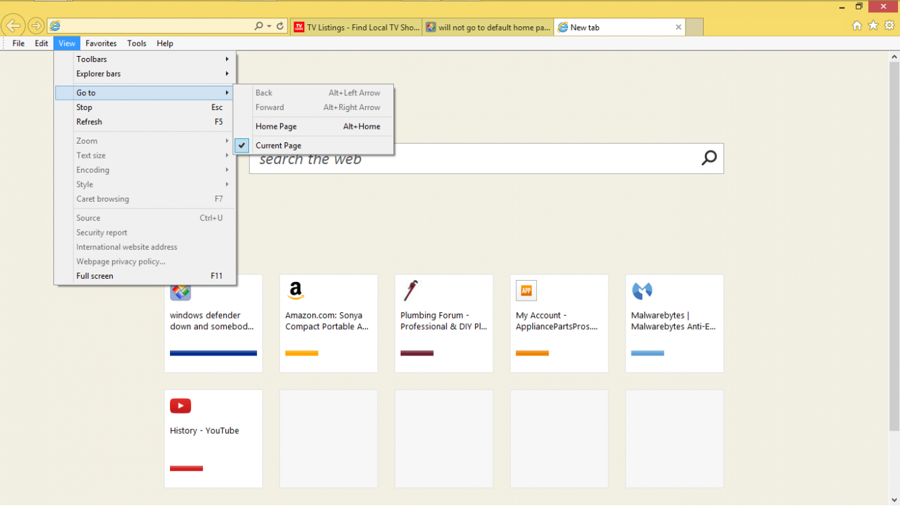Expand the Toolbars submenu
Screen dimensions: 900x506
[x=145, y=59]
